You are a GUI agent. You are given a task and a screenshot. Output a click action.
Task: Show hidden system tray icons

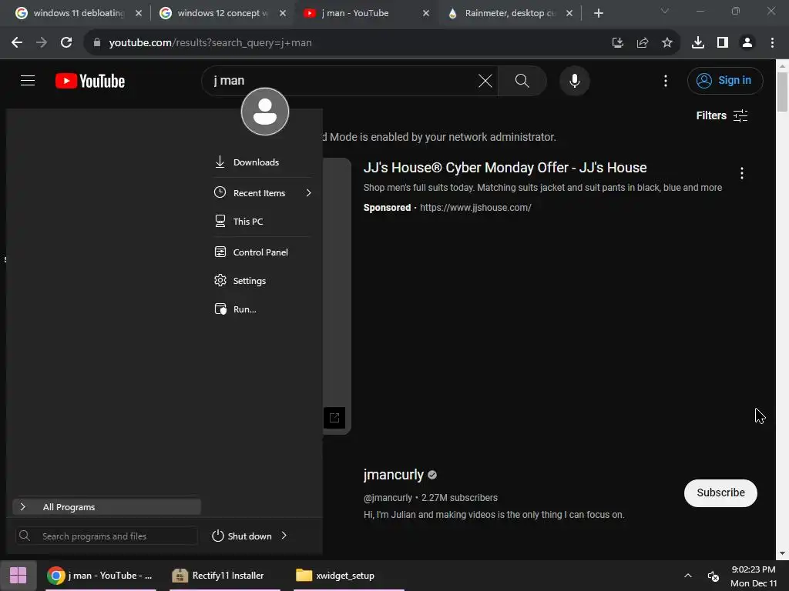(688, 576)
